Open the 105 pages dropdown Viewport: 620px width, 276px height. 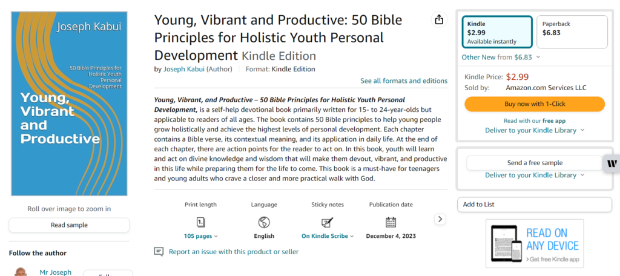point(200,236)
